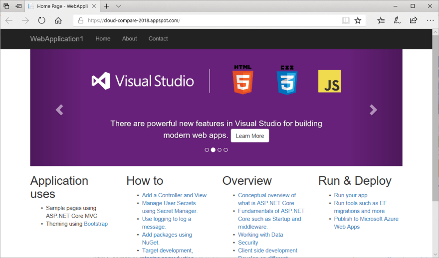
Task: Go to next carousel slide
Action: pos(373,110)
